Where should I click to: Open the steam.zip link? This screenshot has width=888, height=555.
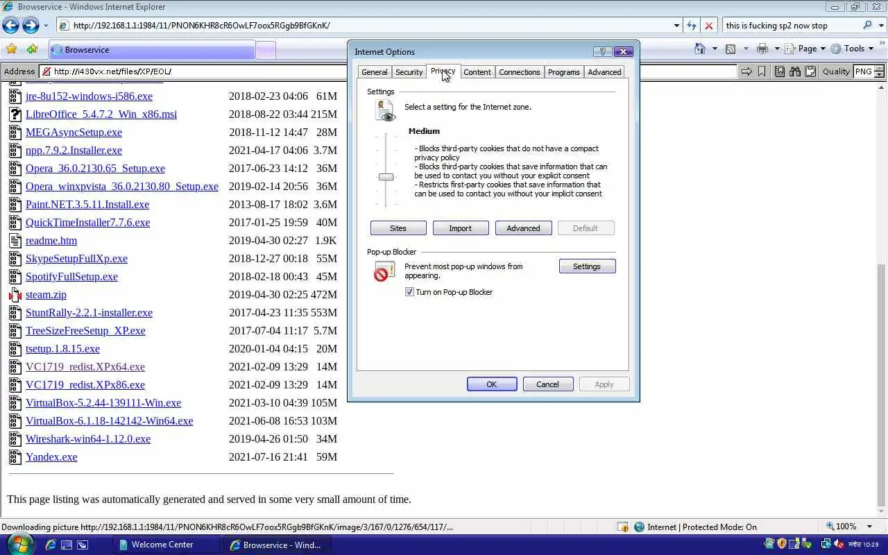[x=46, y=295]
